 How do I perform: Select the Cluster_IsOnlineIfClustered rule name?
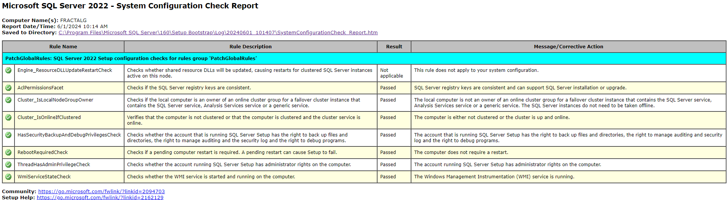[49, 117]
